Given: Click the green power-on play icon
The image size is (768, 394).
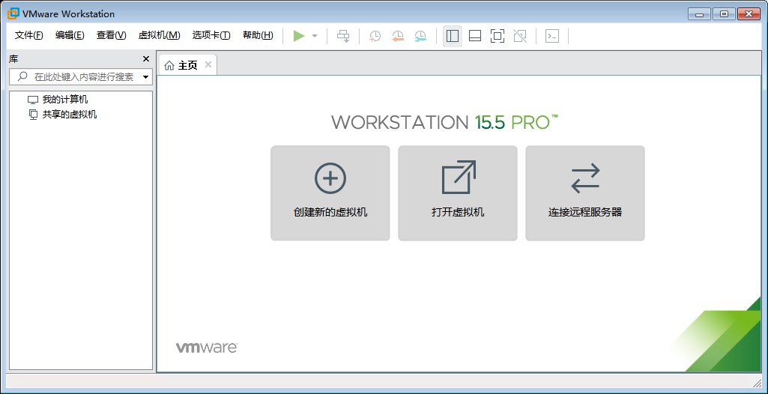Looking at the screenshot, I should coord(299,36).
